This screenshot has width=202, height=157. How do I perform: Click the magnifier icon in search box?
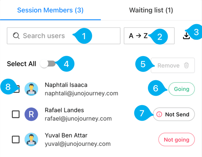(16, 36)
